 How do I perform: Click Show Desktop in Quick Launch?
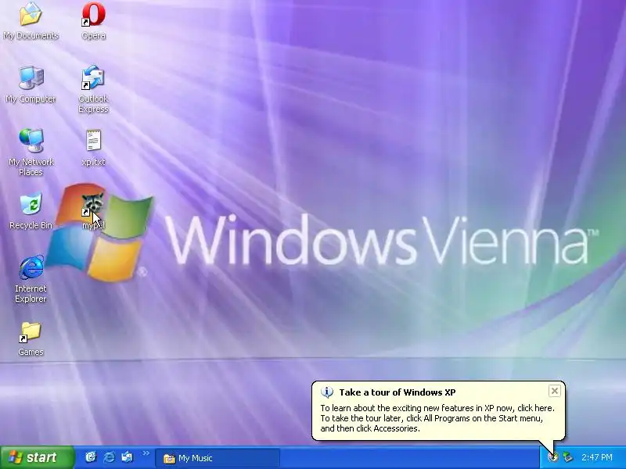point(91,457)
